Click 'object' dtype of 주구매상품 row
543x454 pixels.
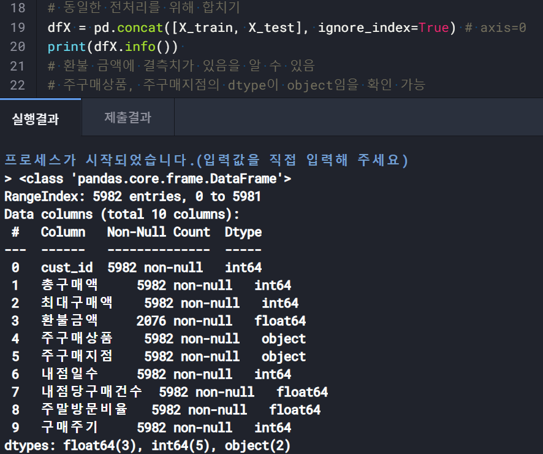point(284,339)
